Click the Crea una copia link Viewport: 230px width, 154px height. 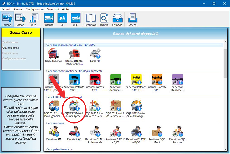click(10, 47)
